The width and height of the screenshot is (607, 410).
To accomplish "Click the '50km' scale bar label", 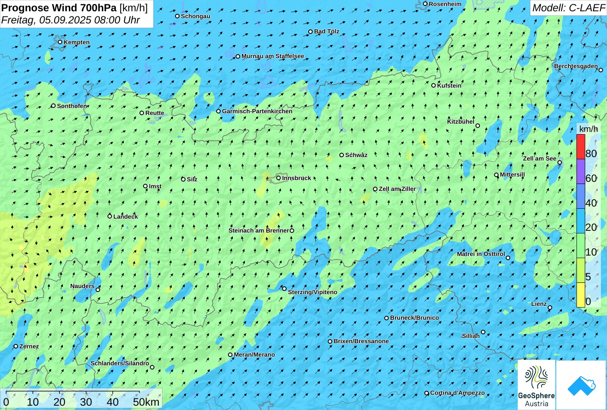I will point(146,402).
